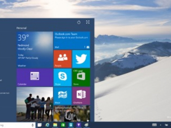Open the last pinned taskbar app icon
Viewport: 171px width, 128px height.
pyautogui.click(x=87, y=125)
